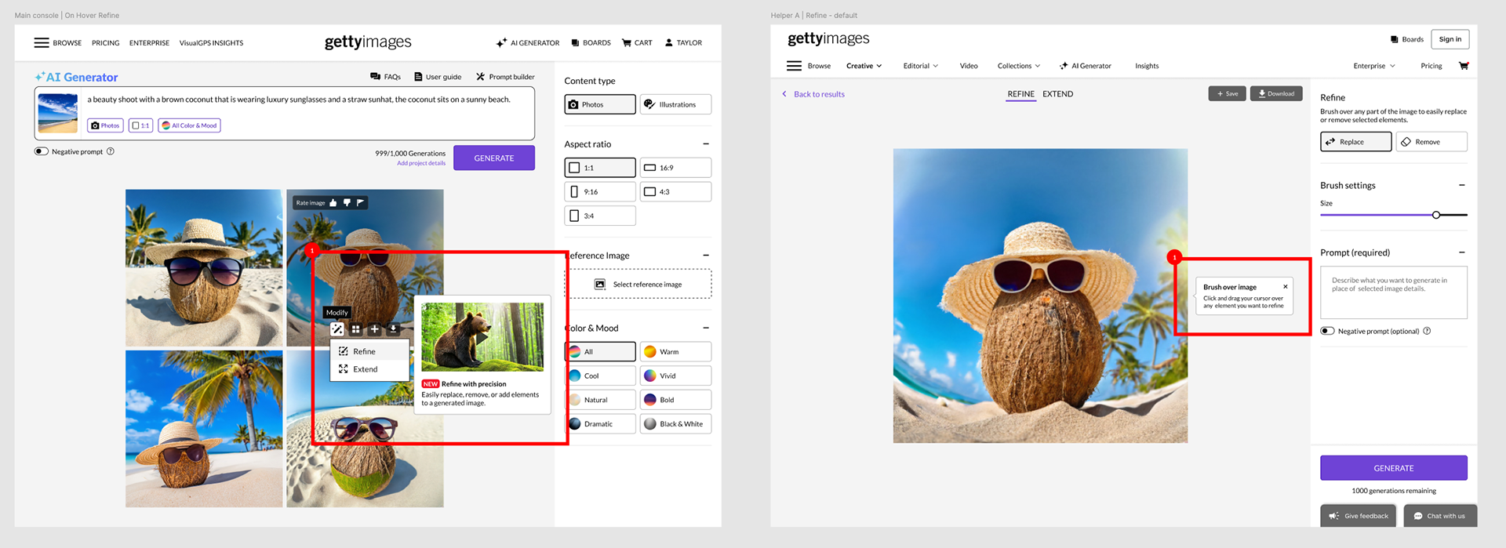Open VisualGPS INSIGHTS menu item
Screen dimensions: 1506x548
pyautogui.click(x=211, y=43)
